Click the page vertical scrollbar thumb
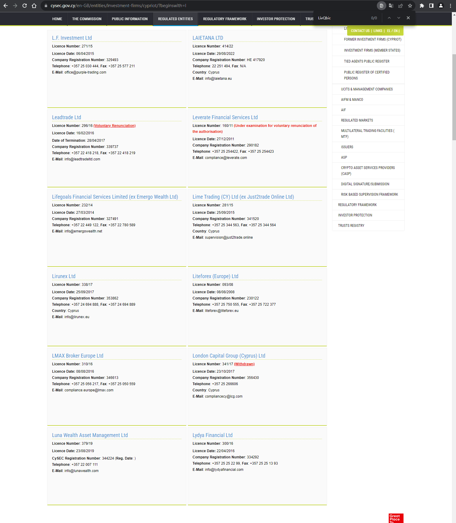The image size is (456, 523). coord(454,97)
